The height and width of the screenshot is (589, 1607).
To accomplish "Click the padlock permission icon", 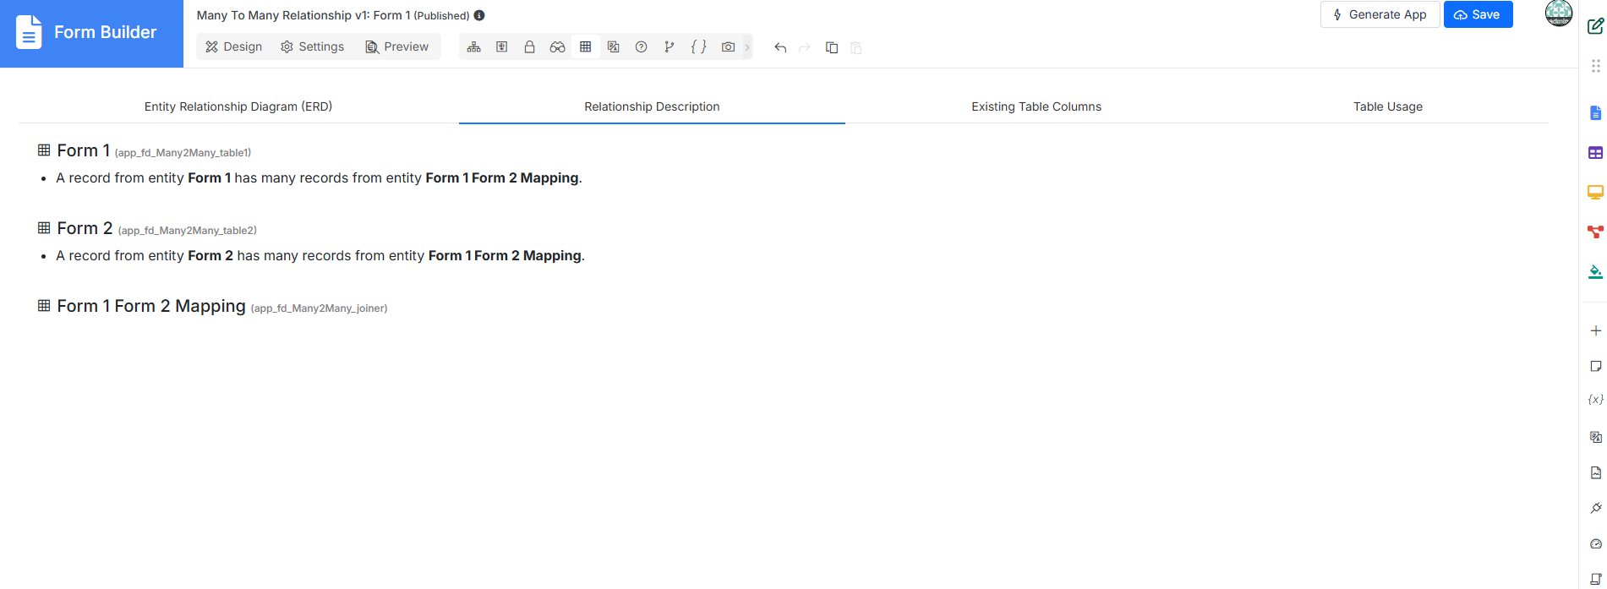I will click(x=529, y=47).
